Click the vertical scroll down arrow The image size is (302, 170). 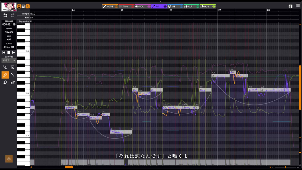click(x=300, y=138)
